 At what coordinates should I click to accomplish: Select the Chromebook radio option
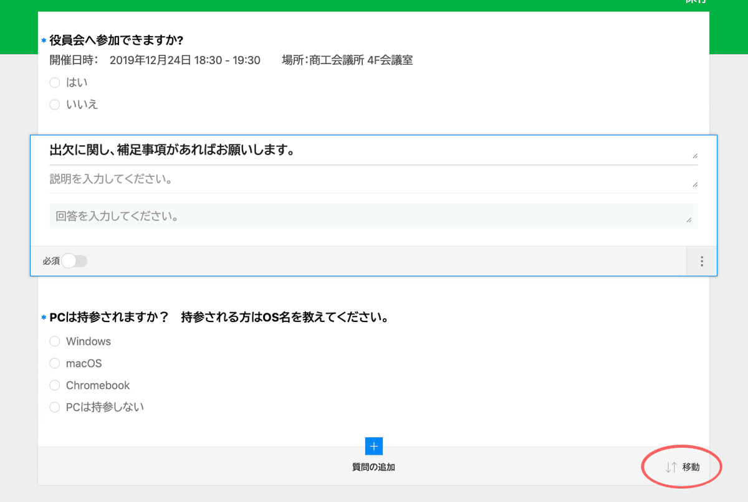[54, 385]
